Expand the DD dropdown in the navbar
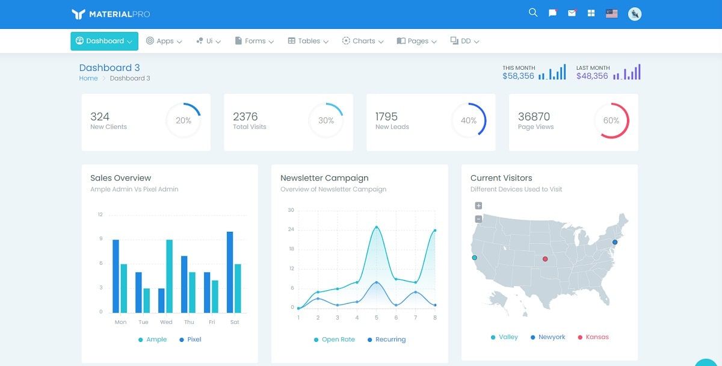Image resolution: width=722 pixels, height=366 pixels. pos(464,40)
